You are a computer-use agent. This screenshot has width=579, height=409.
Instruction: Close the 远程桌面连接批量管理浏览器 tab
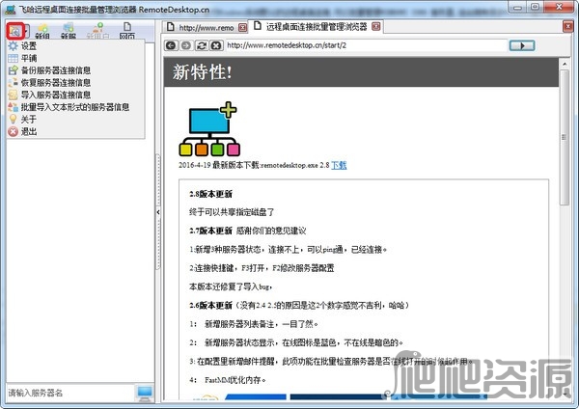click(x=376, y=27)
